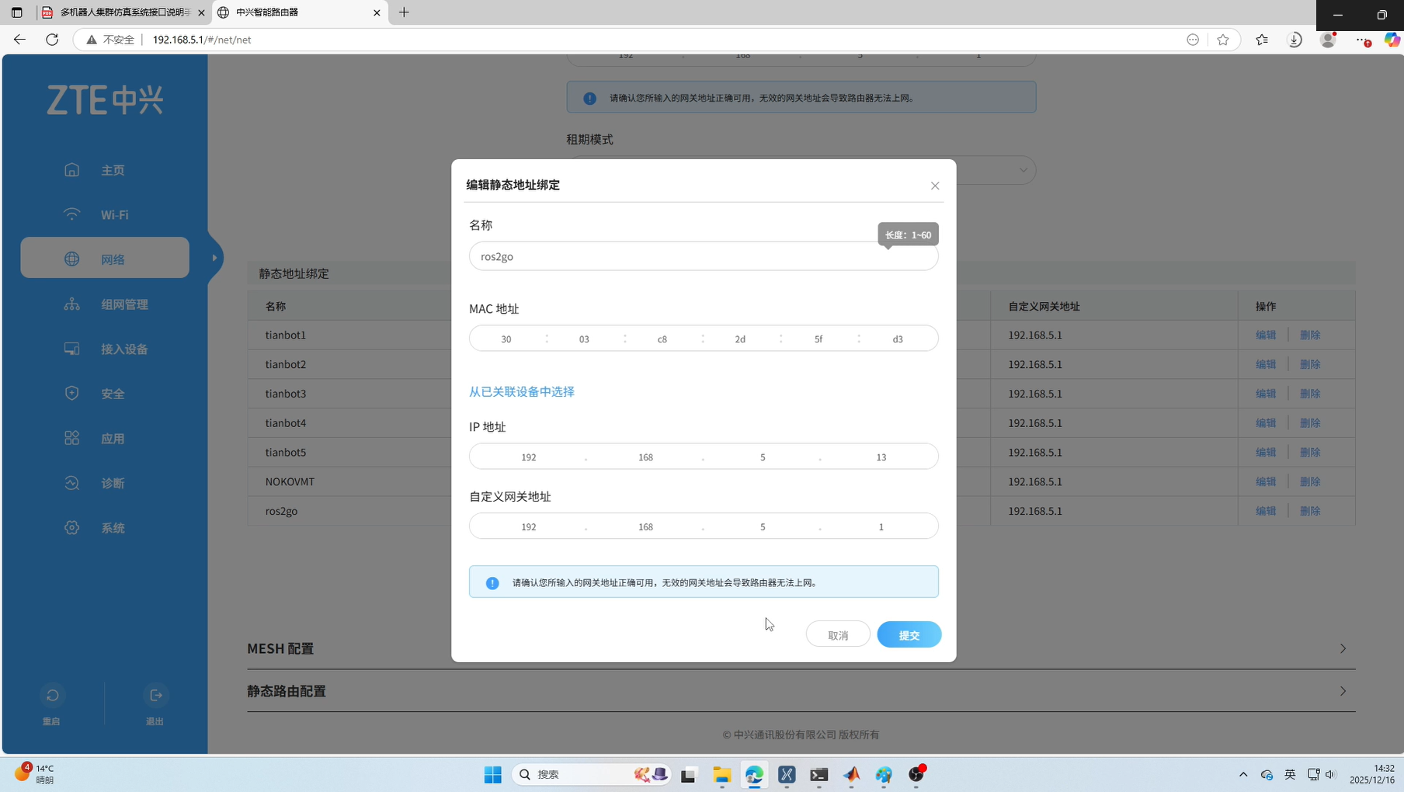Click the Wi-Fi icon in sidebar
This screenshot has width=1404, height=792.
click(72, 215)
